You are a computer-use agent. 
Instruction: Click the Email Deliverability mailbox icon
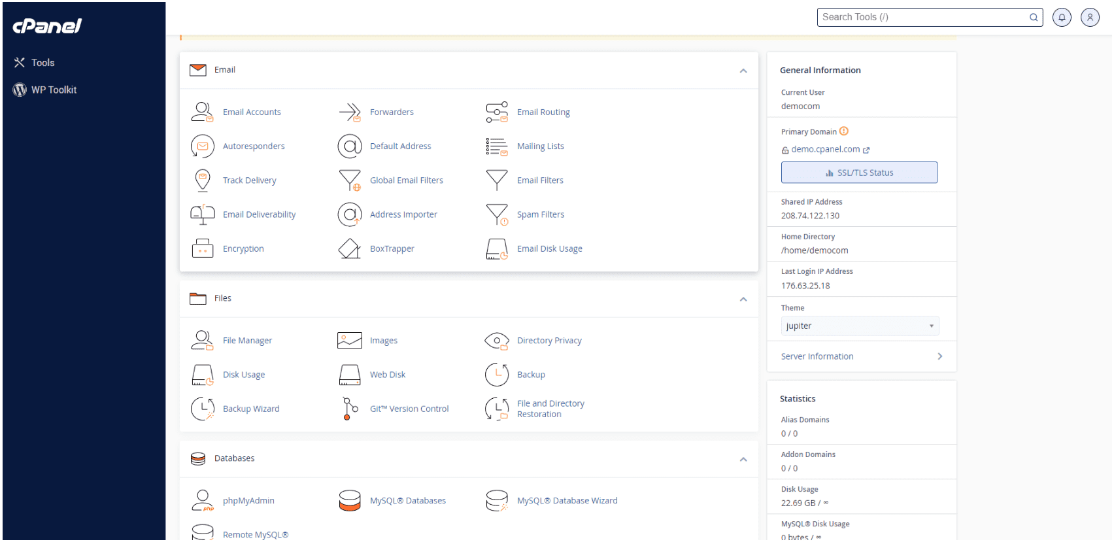[202, 214]
